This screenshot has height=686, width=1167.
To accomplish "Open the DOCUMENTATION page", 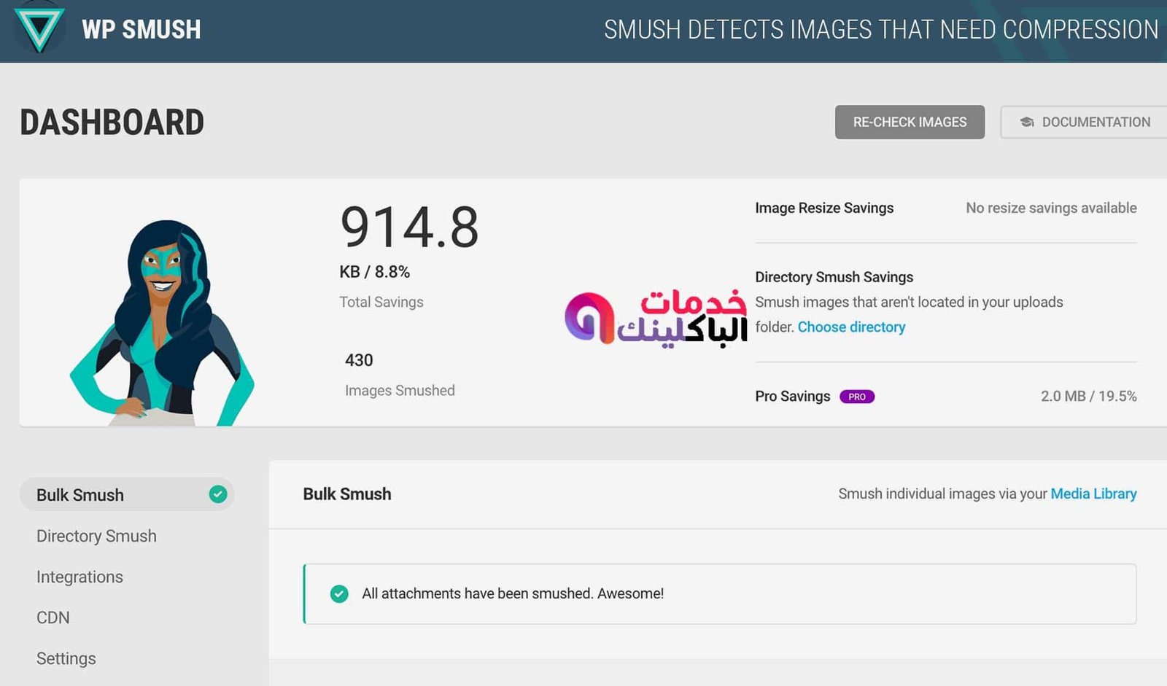I will click(x=1087, y=122).
